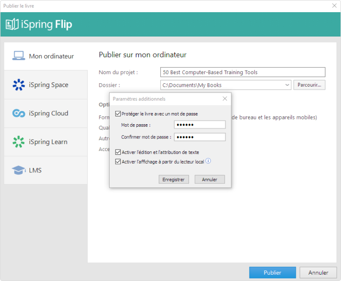Click the Nom du projet text field

243,72
